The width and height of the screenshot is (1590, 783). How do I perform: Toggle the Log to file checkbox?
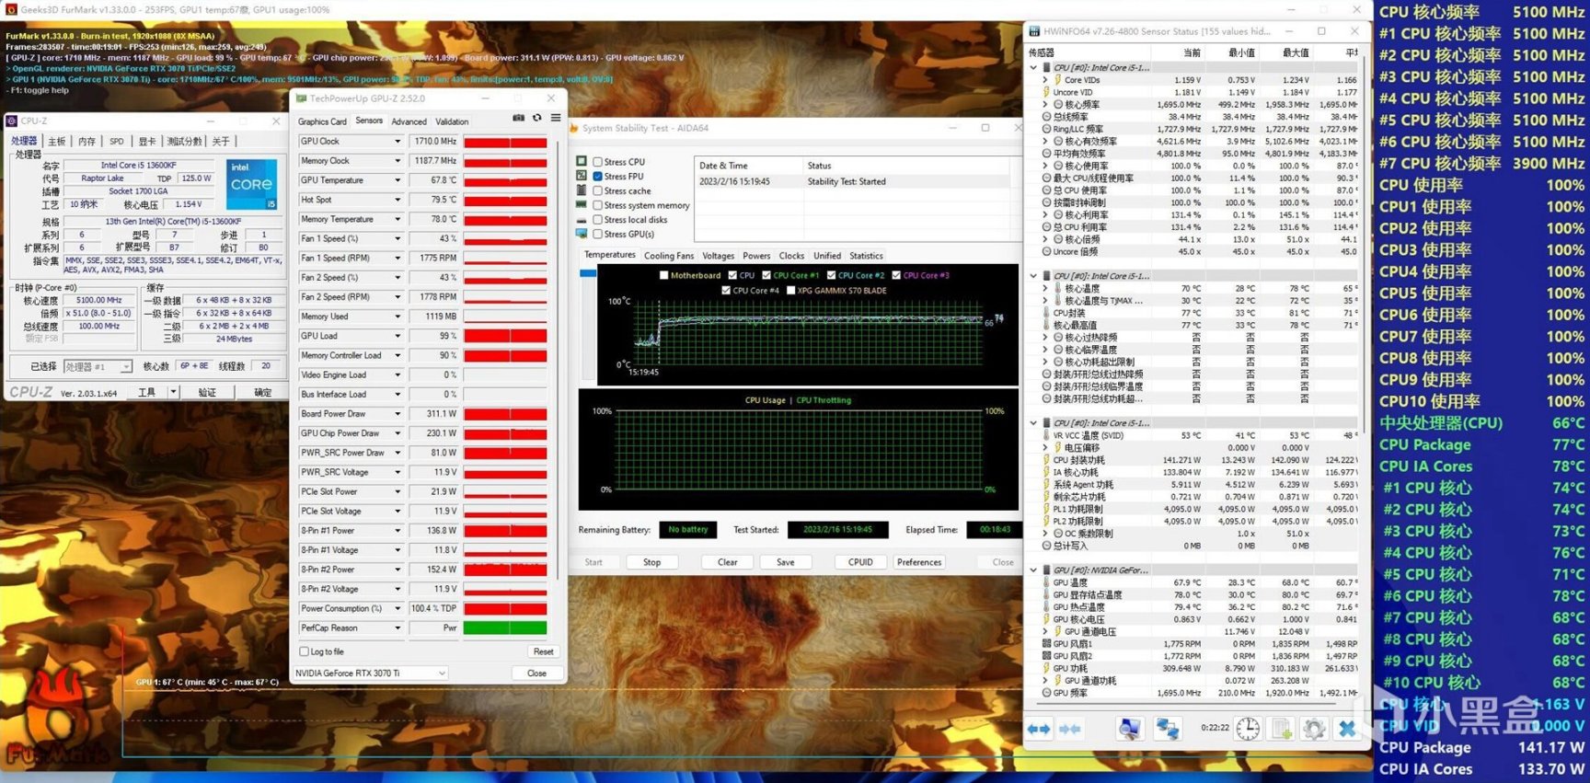click(305, 651)
